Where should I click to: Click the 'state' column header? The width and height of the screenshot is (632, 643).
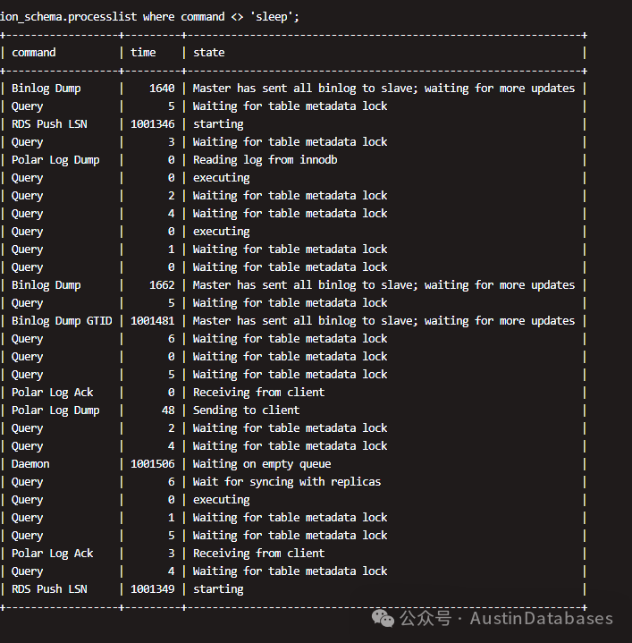pos(208,53)
